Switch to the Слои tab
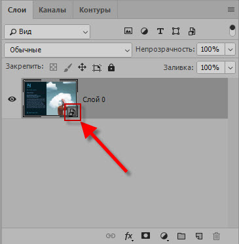The height and width of the screenshot is (244, 239). [x=17, y=10]
